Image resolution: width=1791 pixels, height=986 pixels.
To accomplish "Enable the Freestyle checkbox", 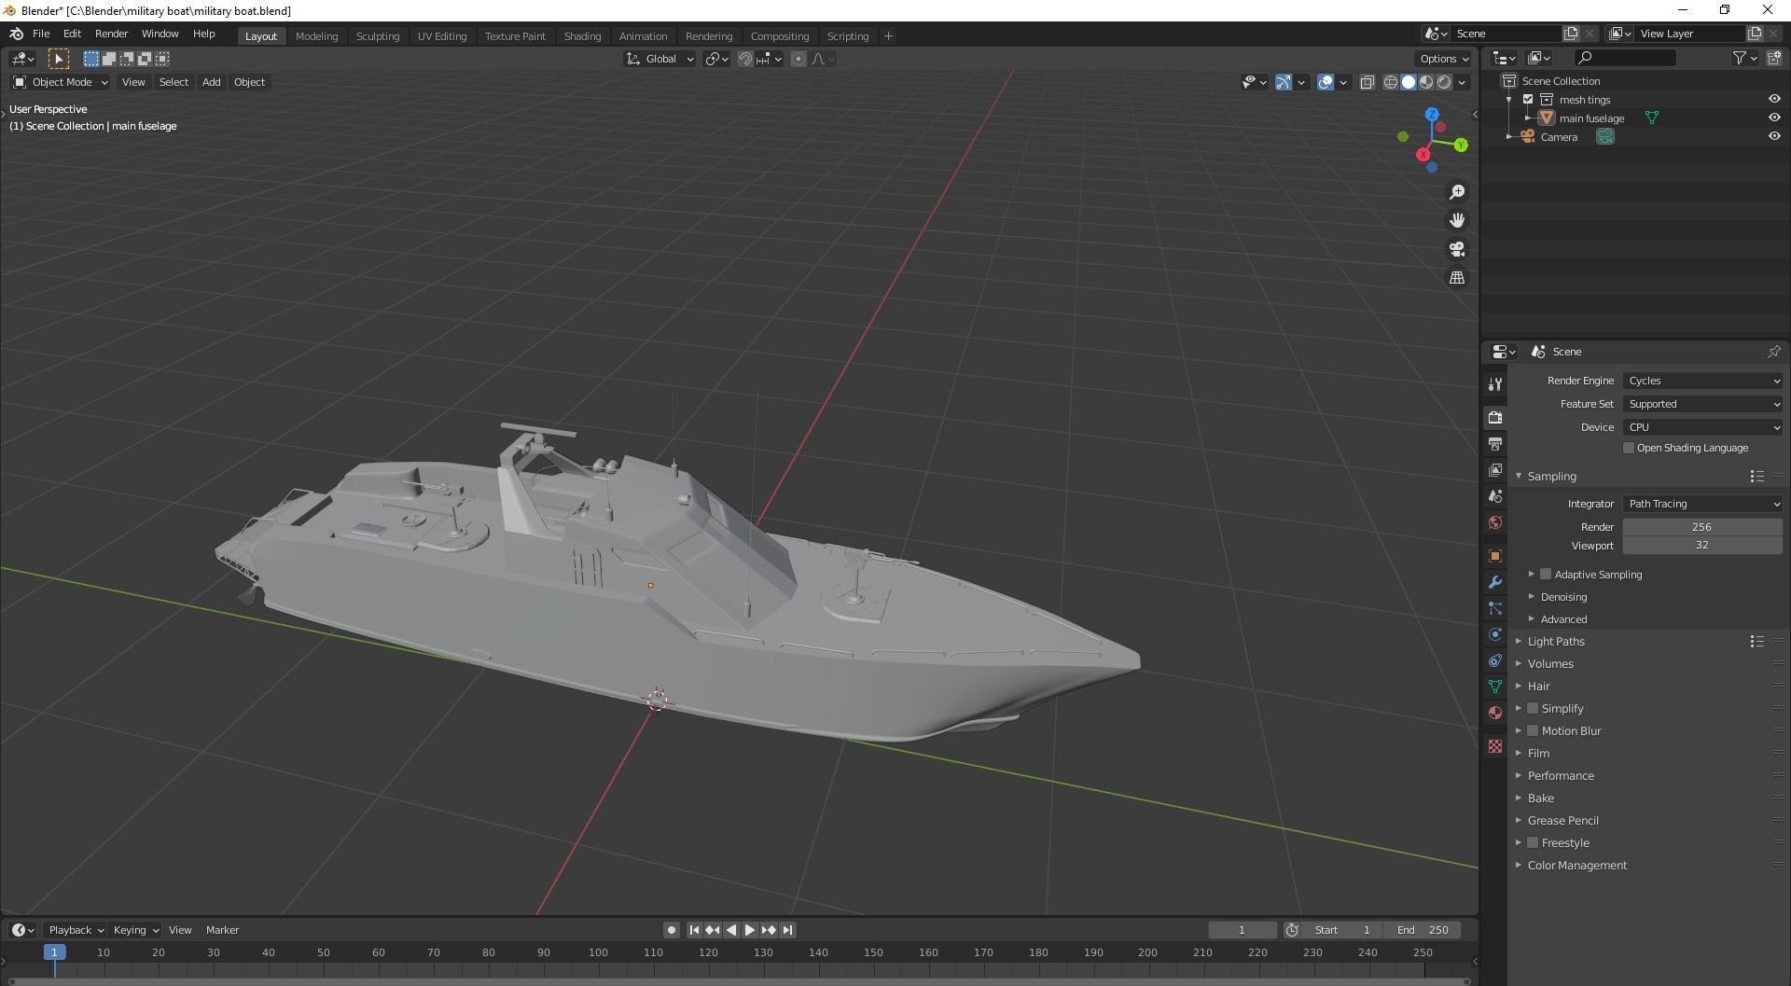I will pyautogui.click(x=1533, y=843).
